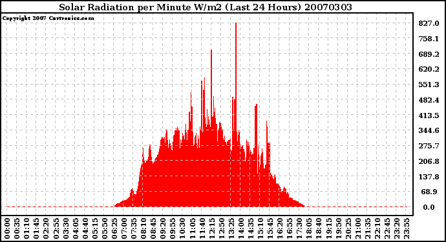Click the x-axis time label 13:25
The image size is (446, 242).
tap(231, 228)
